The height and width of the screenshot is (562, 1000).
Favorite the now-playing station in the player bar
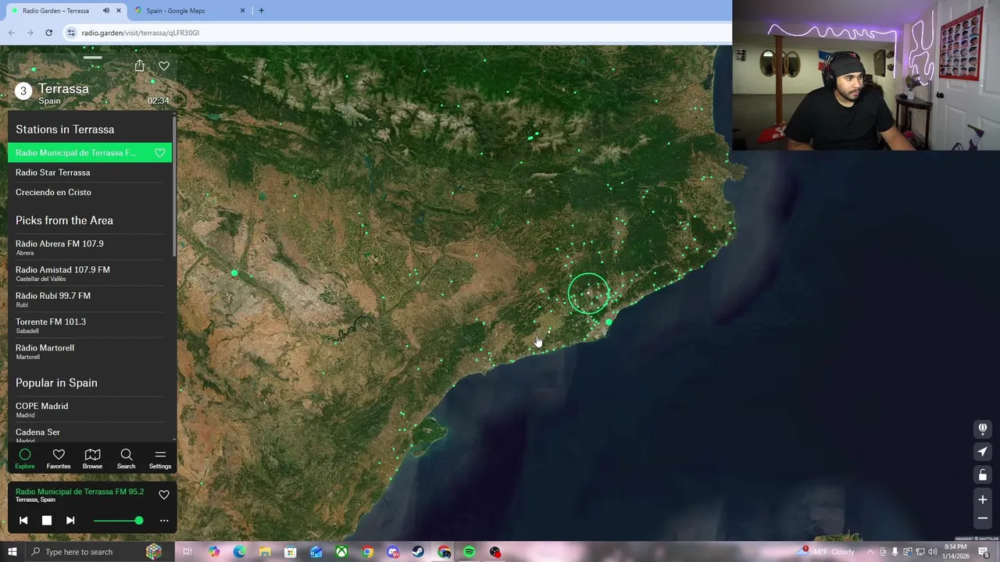(x=164, y=494)
